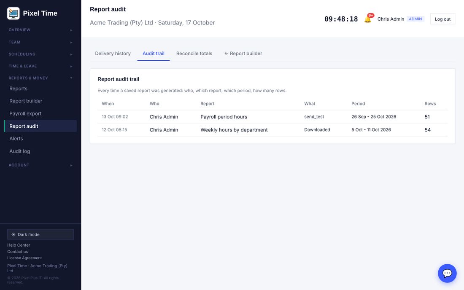Click the Period column header
The height and width of the screenshot is (290, 464).
tap(358, 104)
